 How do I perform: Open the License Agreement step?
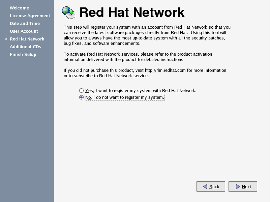click(30, 16)
